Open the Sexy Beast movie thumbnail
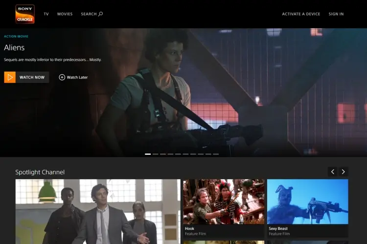 click(308, 202)
